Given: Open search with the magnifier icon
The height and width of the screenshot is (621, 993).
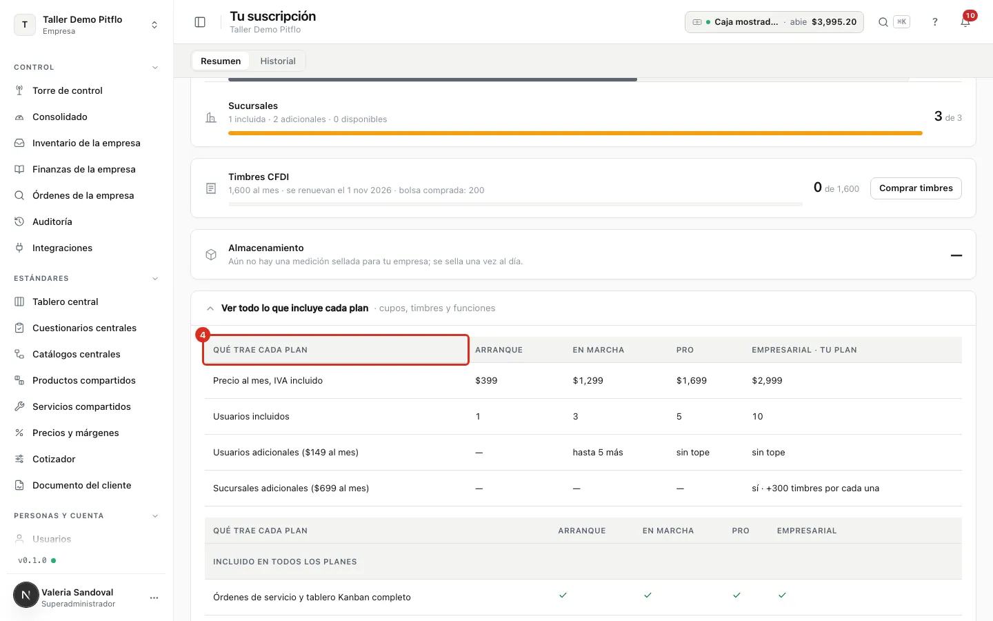Looking at the screenshot, I should (883, 22).
